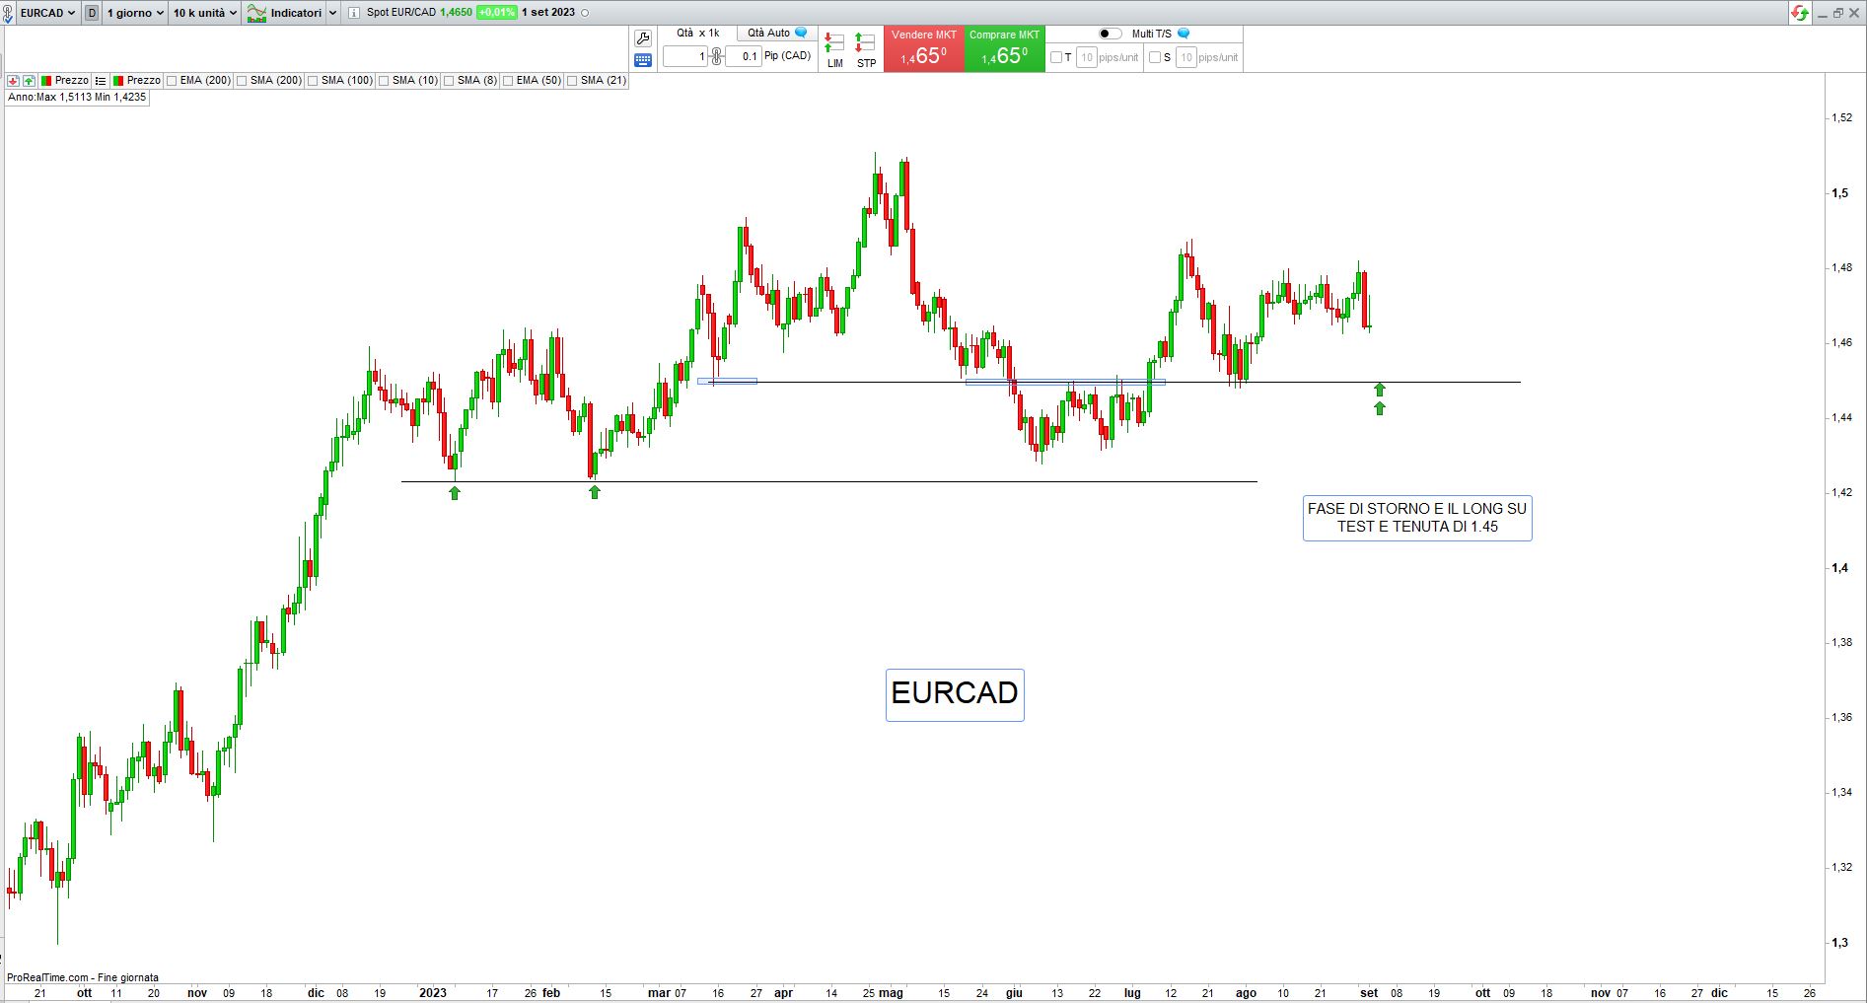Open the list icon between the Prezzo labels
The image size is (1867, 1003).
[101, 81]
